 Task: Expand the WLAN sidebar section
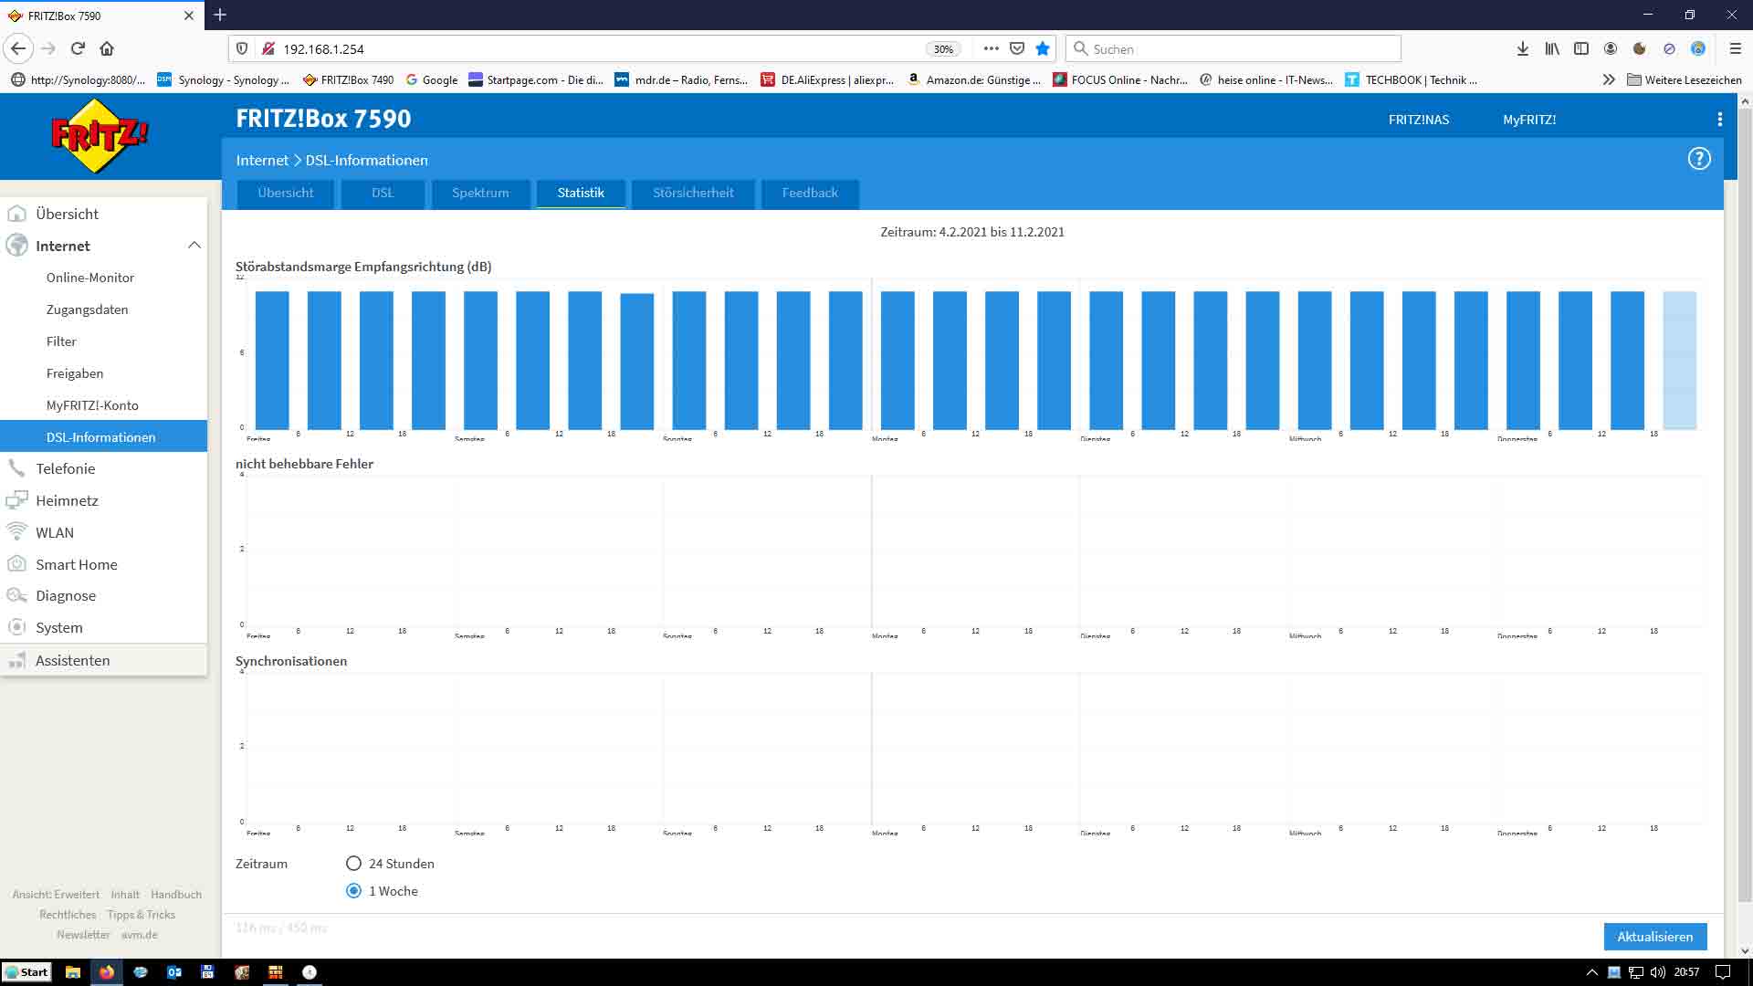(55, 532)
